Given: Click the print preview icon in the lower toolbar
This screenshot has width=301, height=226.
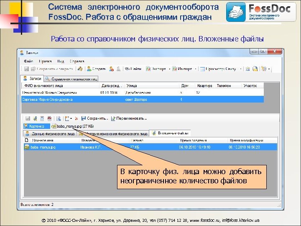Looking at the screenshot, I should pos(59,118).
